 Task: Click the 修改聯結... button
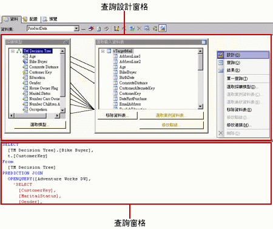[171, 125]
